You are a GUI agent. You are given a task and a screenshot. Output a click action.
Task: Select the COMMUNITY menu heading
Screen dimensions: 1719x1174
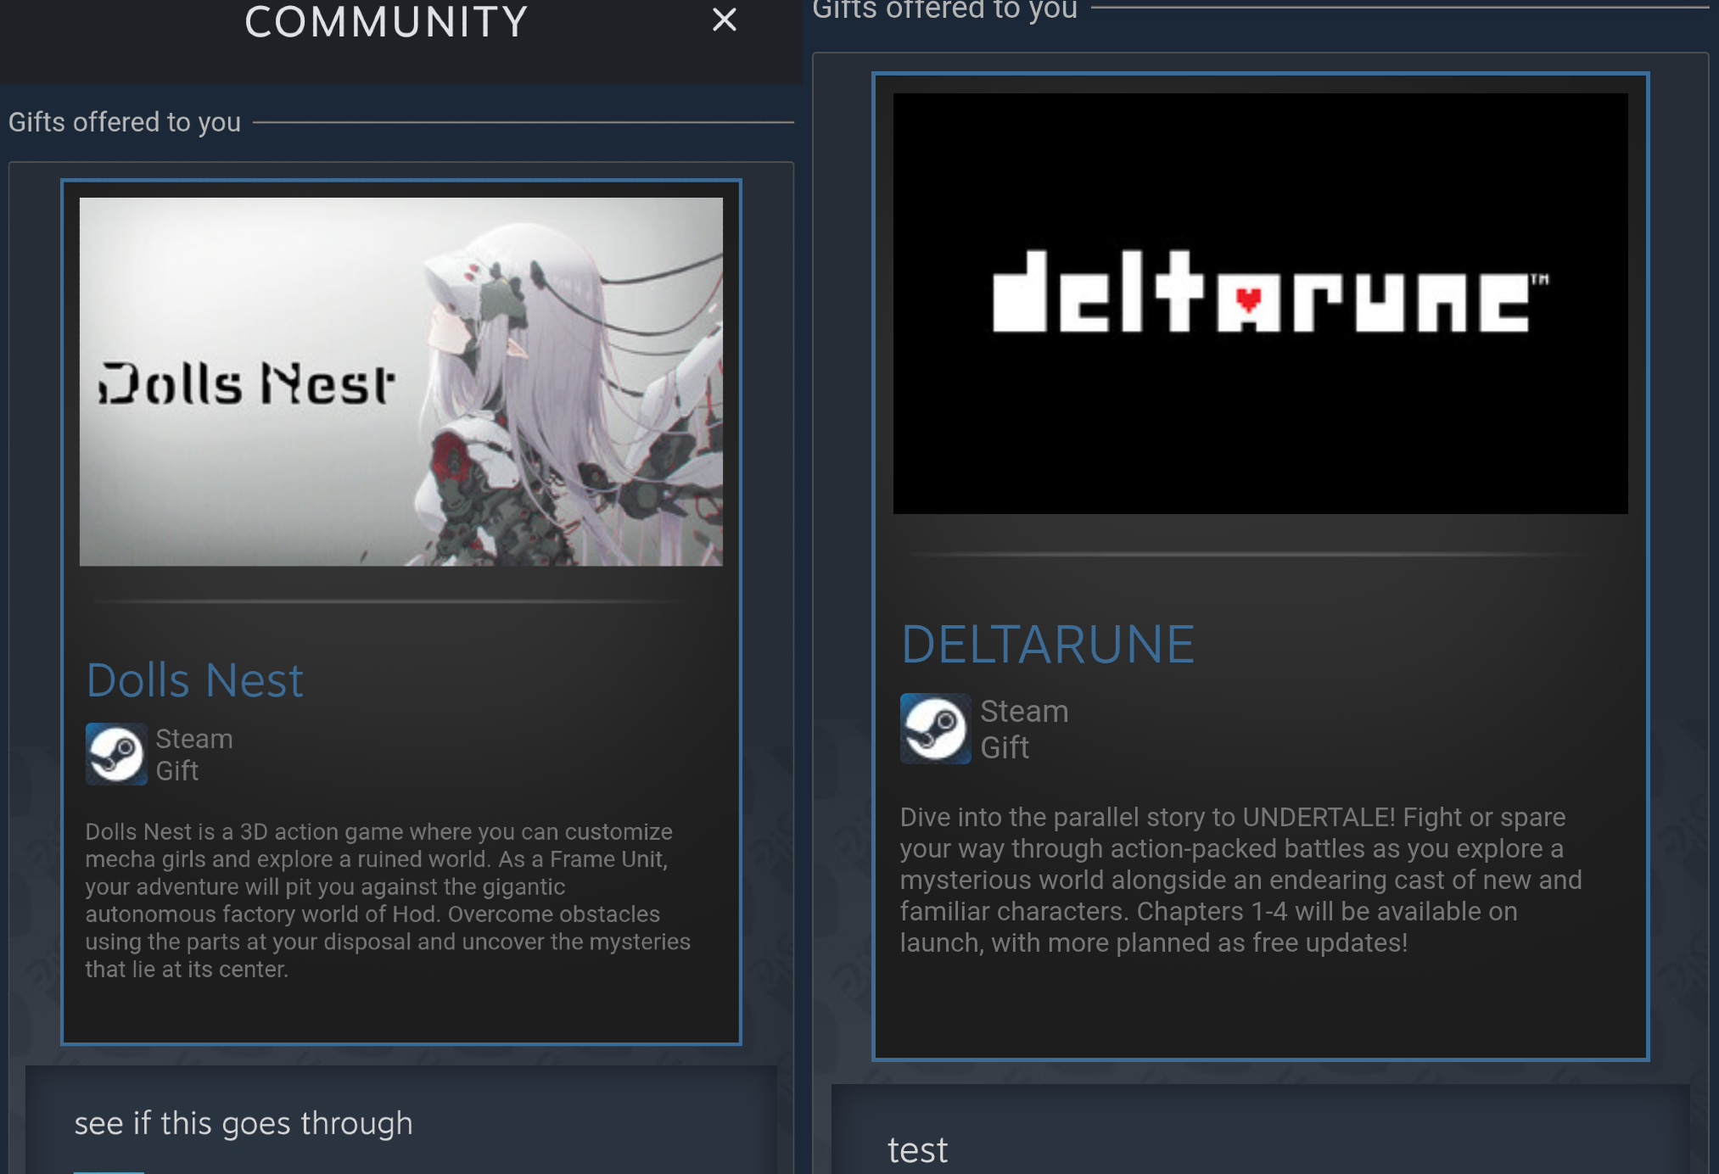(x=386, y=22)
